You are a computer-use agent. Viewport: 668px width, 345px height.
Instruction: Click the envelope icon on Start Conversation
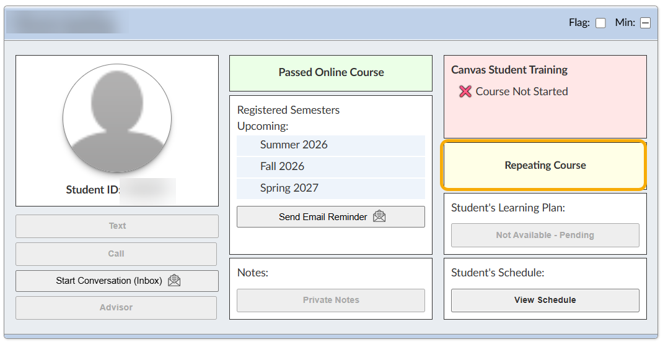pyautogui.click(x=174, y=281)
